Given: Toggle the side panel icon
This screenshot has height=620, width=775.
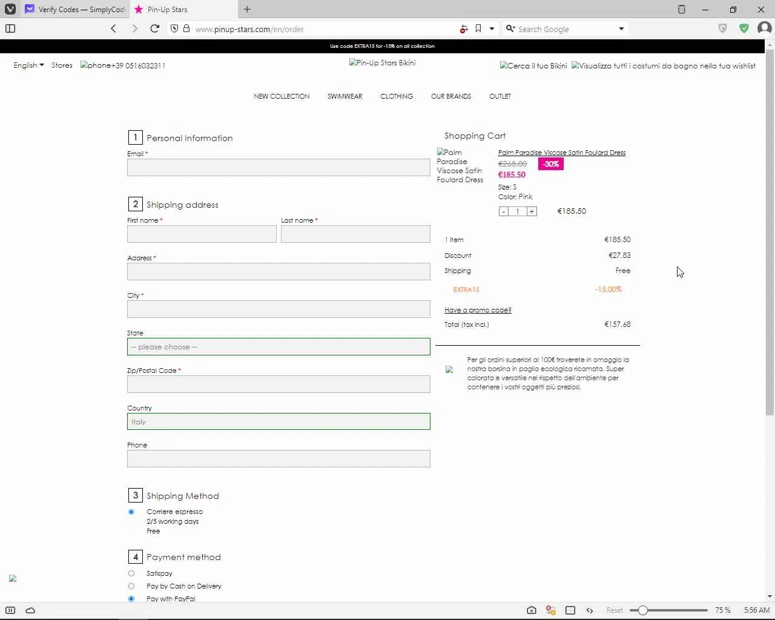Looking at the screenshot, I should coord(10,28).
